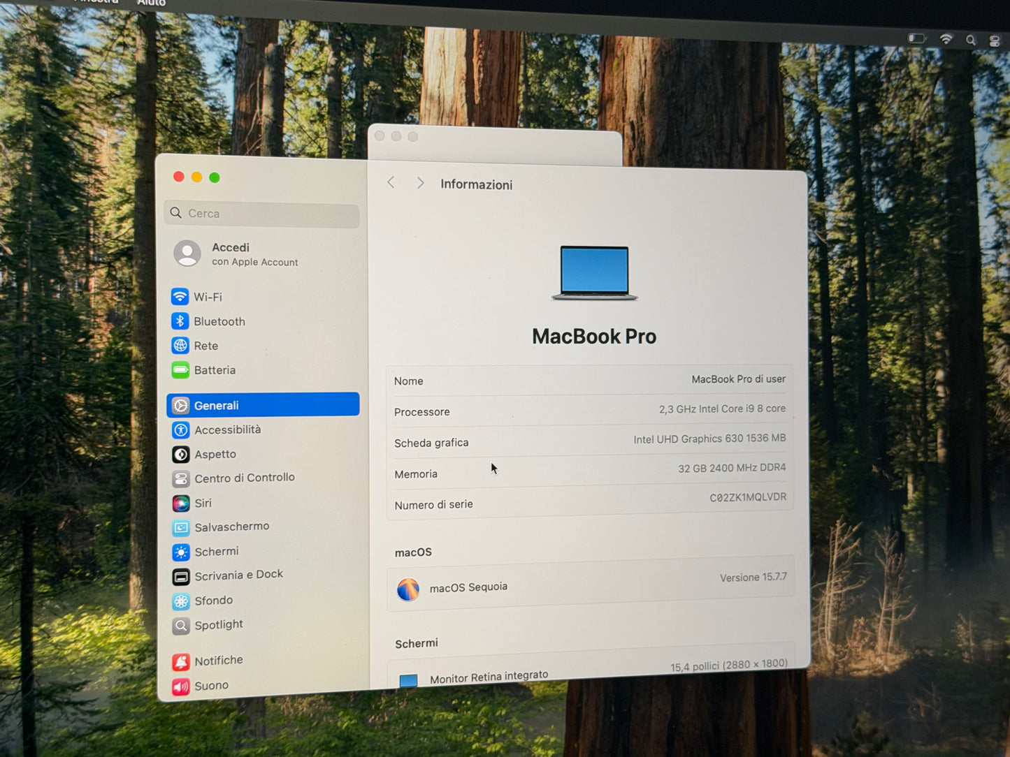Click the battery status in menu bar
This screenshot has height=757, width=1010.
916,38
